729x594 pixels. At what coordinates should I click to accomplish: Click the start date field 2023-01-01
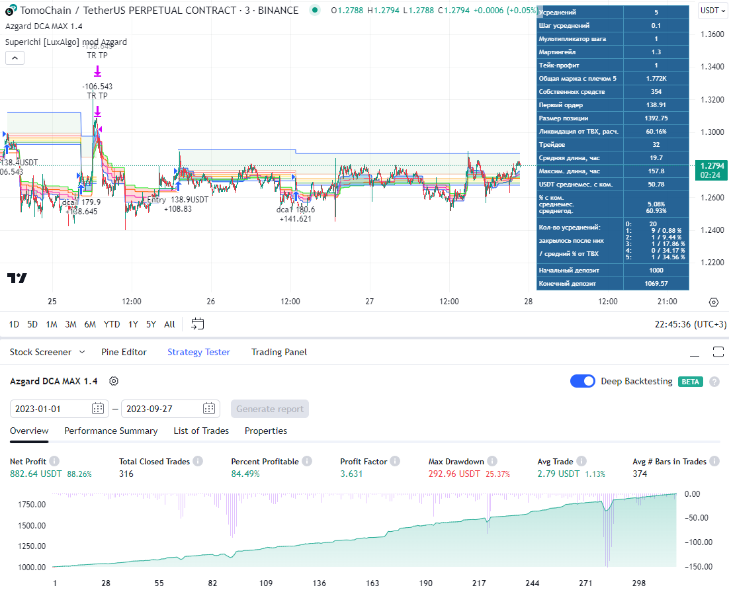(x=59, y=409)
